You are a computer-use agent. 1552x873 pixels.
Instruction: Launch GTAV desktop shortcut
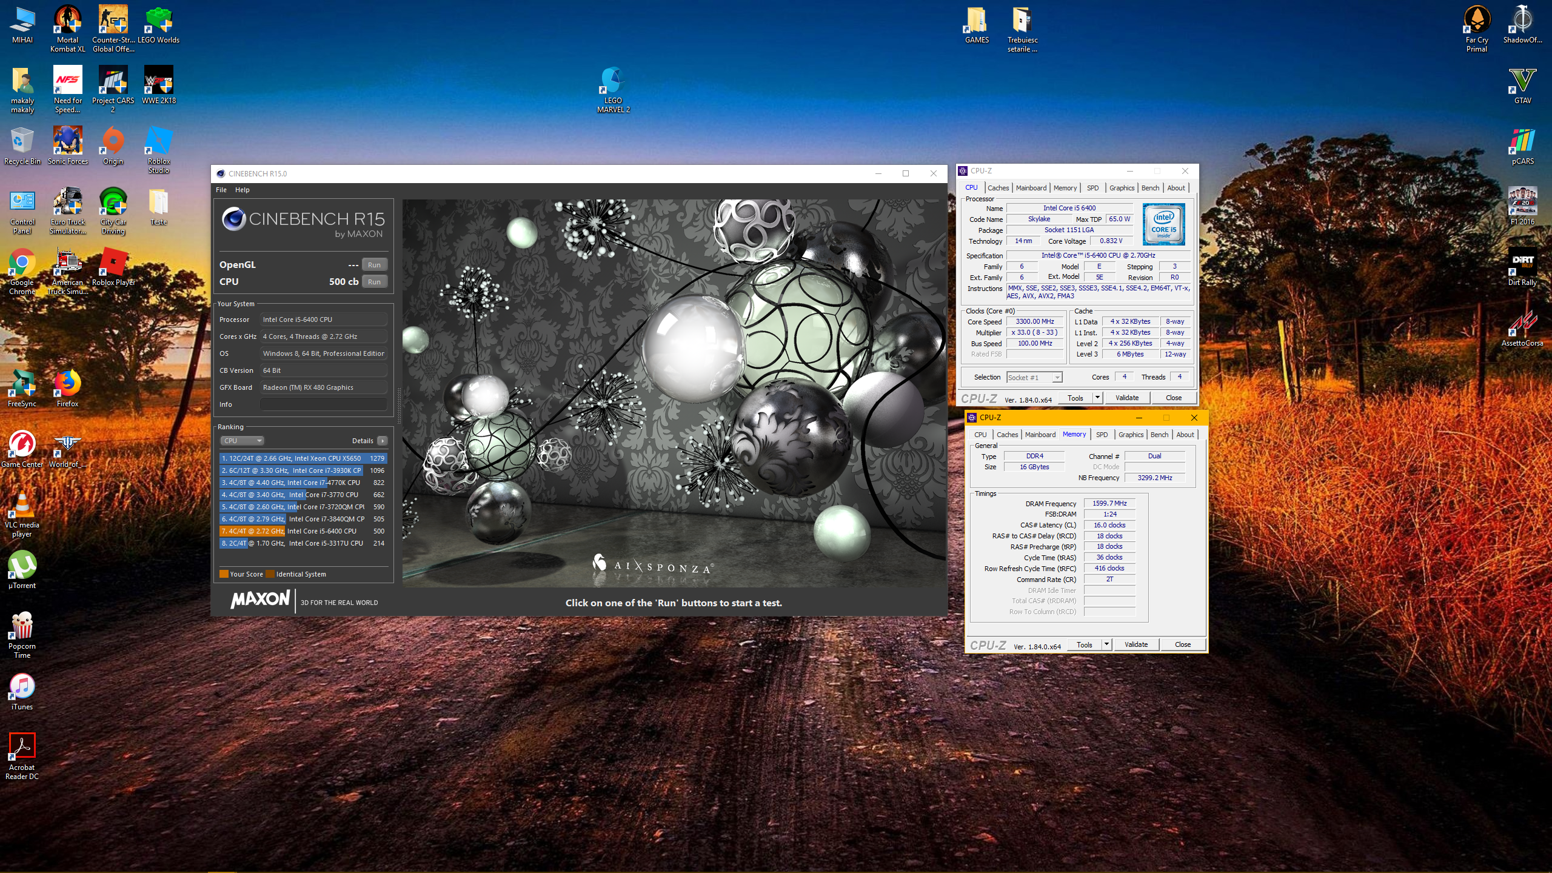[x=1522, y=85]
